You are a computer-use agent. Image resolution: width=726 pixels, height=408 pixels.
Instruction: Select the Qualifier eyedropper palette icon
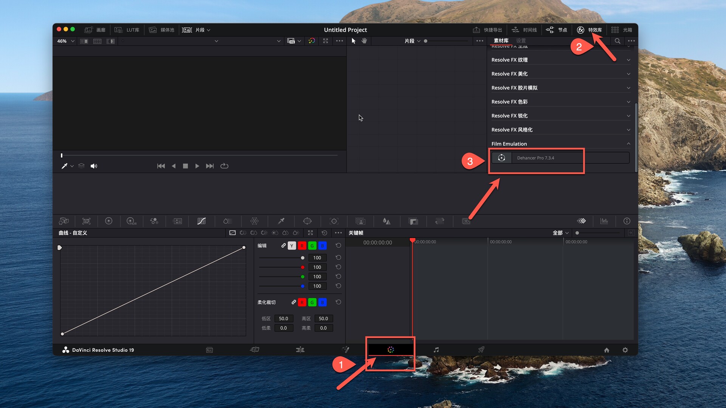[281, 221]
